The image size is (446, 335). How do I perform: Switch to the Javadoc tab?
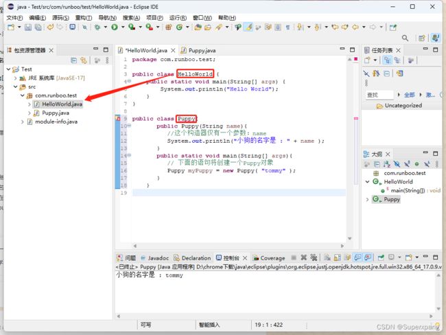click(x=155, y=258)
